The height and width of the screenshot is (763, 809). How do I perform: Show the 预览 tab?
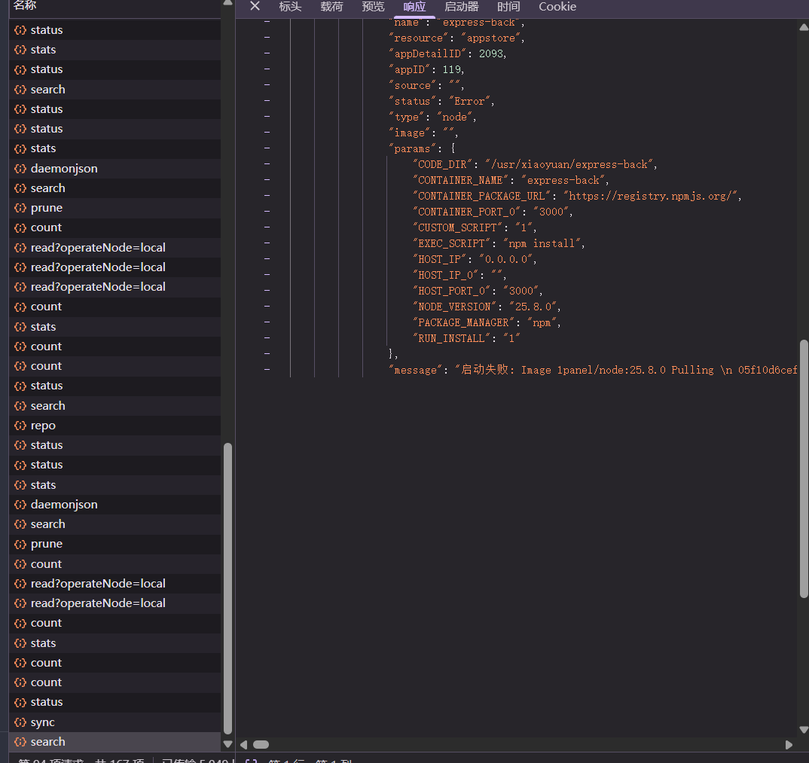373,7
